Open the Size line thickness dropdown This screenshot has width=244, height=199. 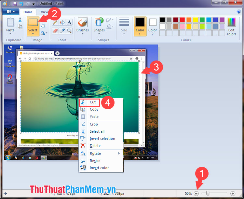tap(124, 26)
